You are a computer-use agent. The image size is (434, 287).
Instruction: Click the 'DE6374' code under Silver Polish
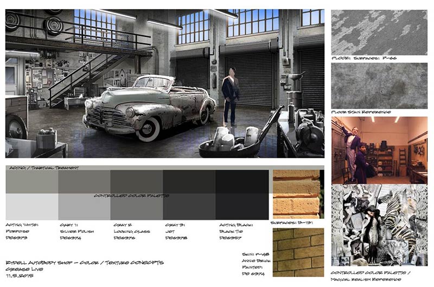[71, 238]
